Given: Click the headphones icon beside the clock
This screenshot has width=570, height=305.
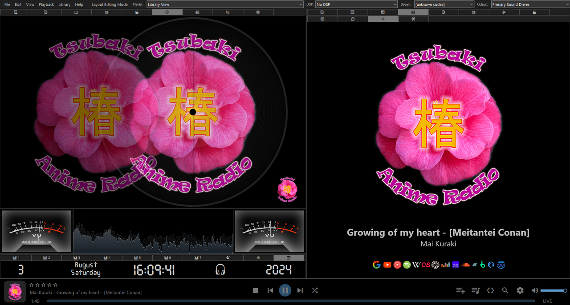Looking at the screenshot, I should (220, 269).
